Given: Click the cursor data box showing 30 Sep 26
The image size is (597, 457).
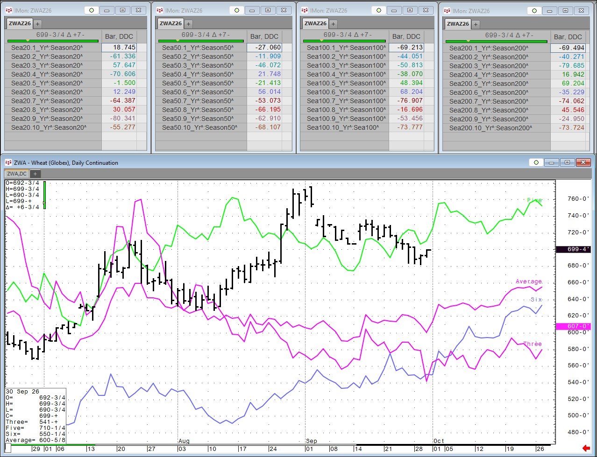Looking at the screenshot, I should click(x=36, y=415).
